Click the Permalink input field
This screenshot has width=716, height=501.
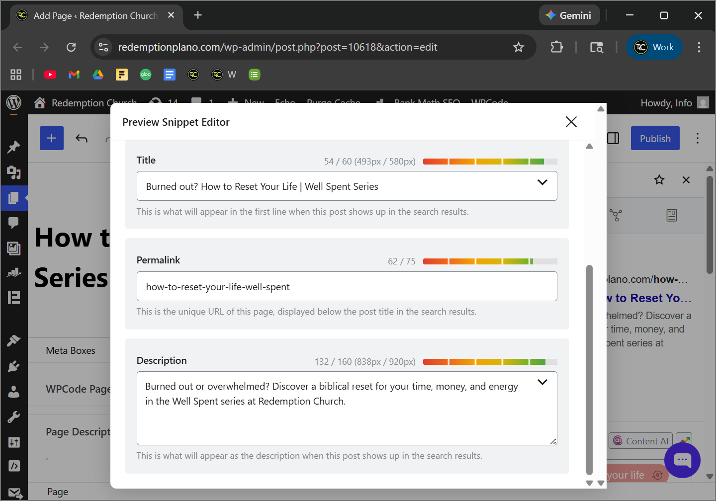pos(347,287)
